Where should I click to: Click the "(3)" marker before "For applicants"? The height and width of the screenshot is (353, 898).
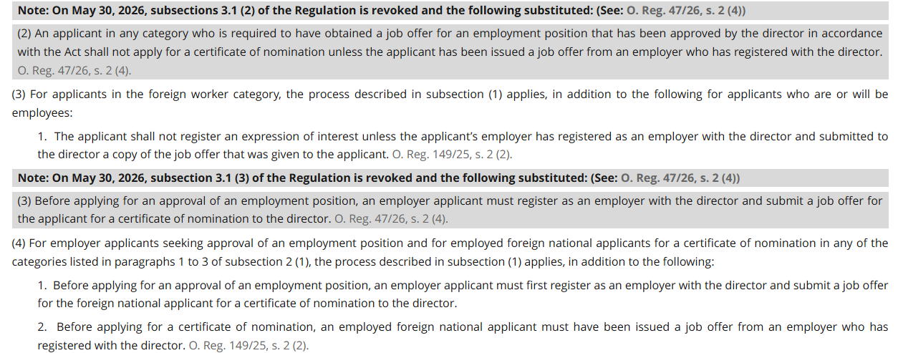pos(19,95)
